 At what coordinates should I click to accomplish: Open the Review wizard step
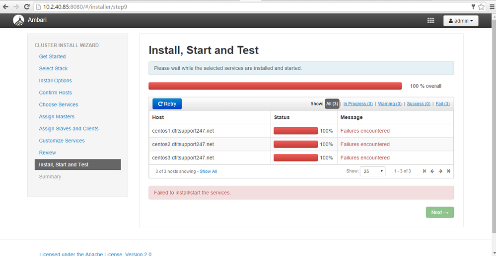tap(48, 153)
